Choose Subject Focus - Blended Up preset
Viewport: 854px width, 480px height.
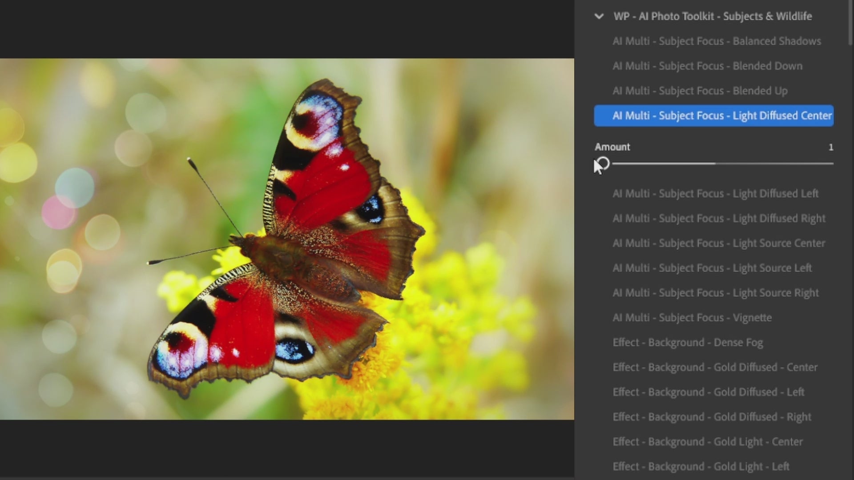[700, 91]
